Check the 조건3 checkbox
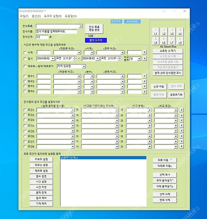The image size is (207, 219). point(25,120)
